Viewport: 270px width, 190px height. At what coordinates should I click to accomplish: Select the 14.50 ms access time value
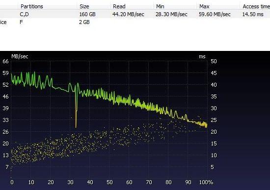tap(253, 14)
